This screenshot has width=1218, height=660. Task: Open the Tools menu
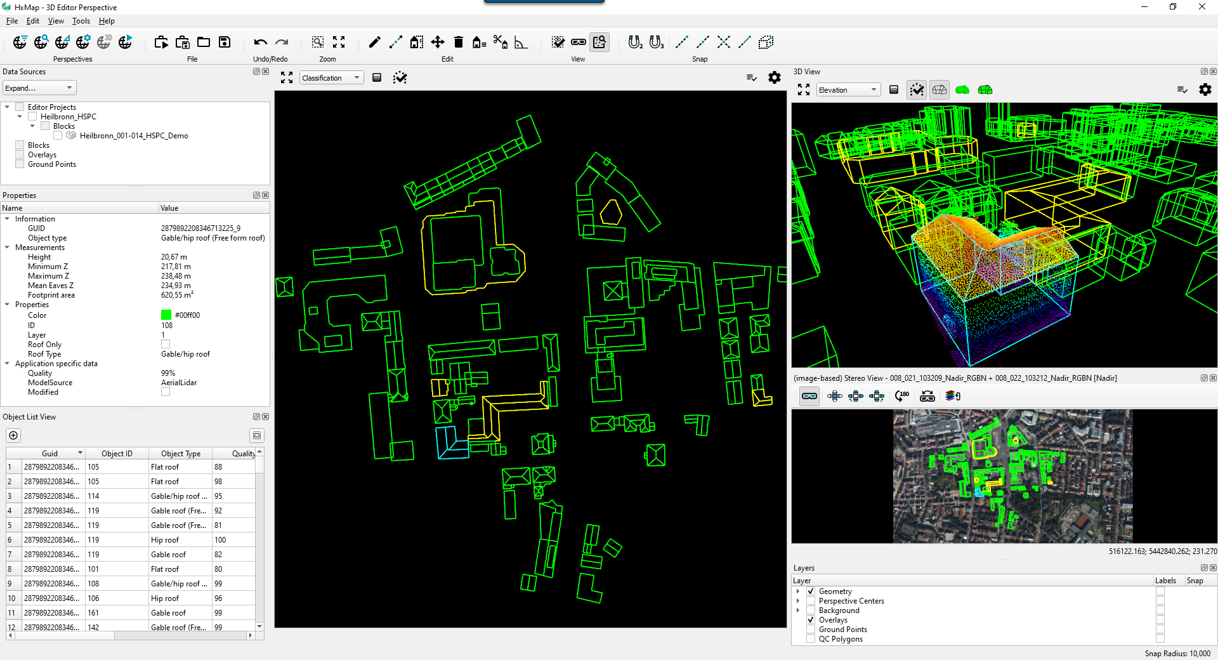click(x=81, y=21)
